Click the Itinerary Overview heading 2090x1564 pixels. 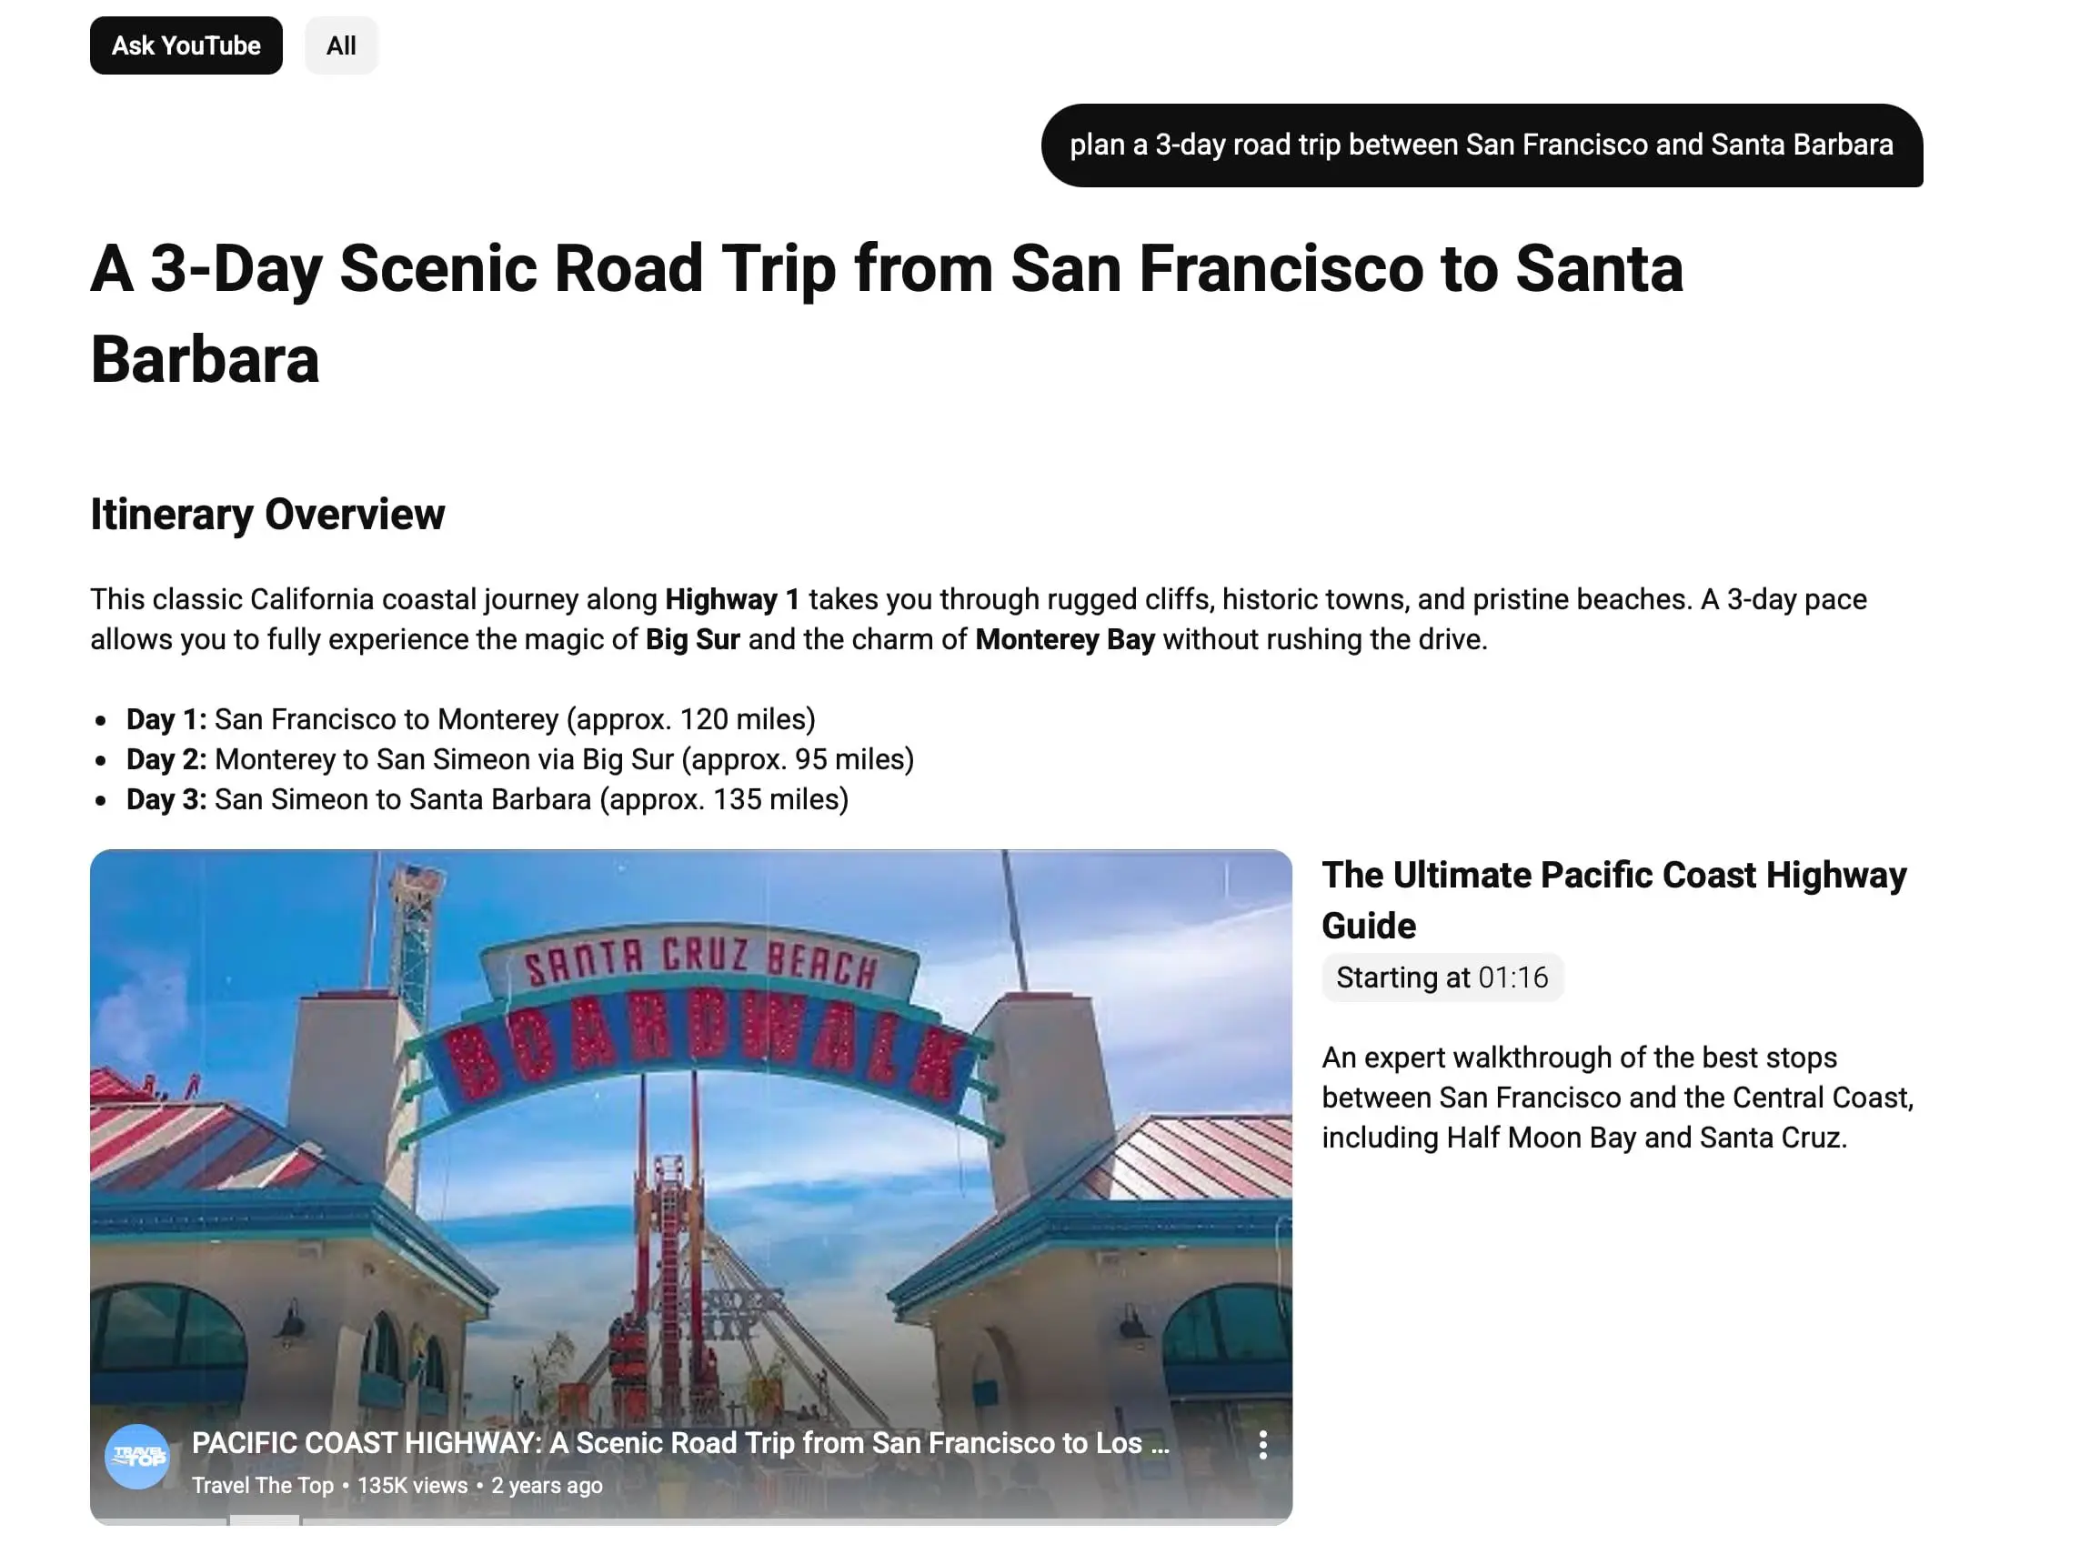pos(267,515)
